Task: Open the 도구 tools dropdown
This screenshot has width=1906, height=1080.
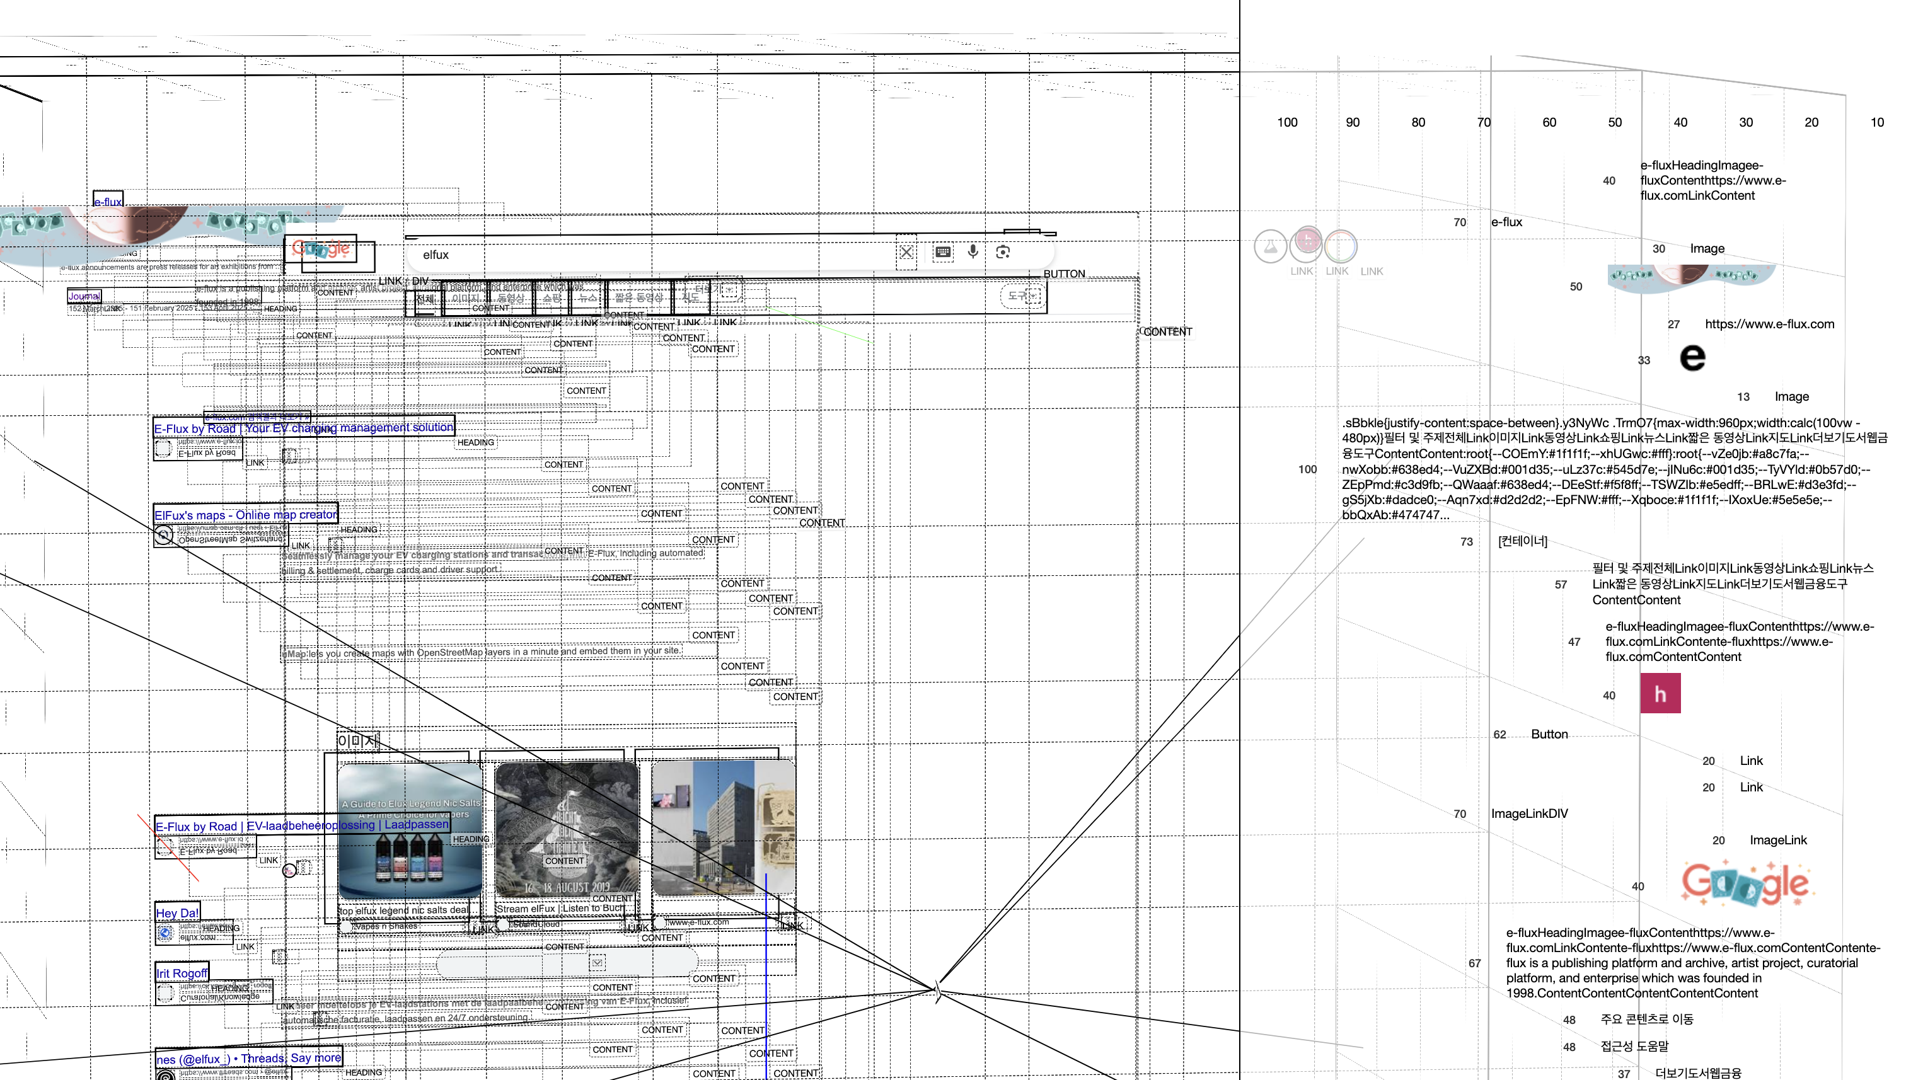Action: [x=1022, y=296]
